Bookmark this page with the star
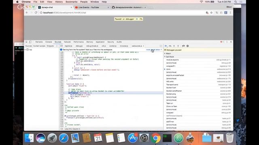 [x=211, y=12]
